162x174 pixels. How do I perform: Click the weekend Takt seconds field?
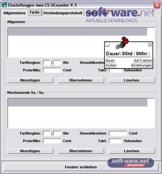click(x=115, y=141)
